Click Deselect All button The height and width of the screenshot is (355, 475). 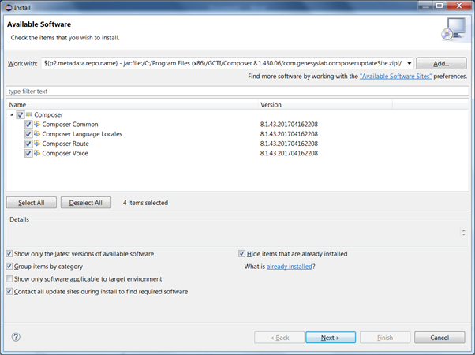[86, 203]
